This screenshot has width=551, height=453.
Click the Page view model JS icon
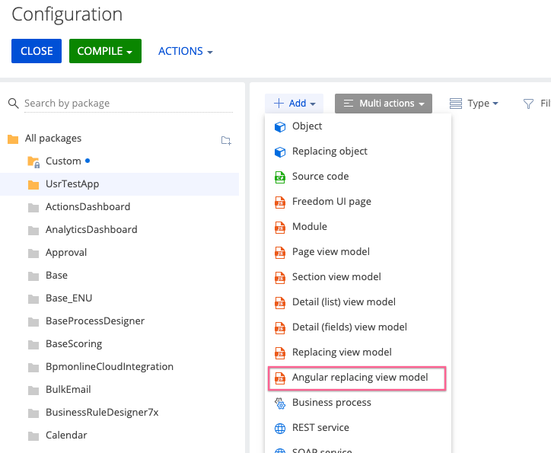coord(280,253)
